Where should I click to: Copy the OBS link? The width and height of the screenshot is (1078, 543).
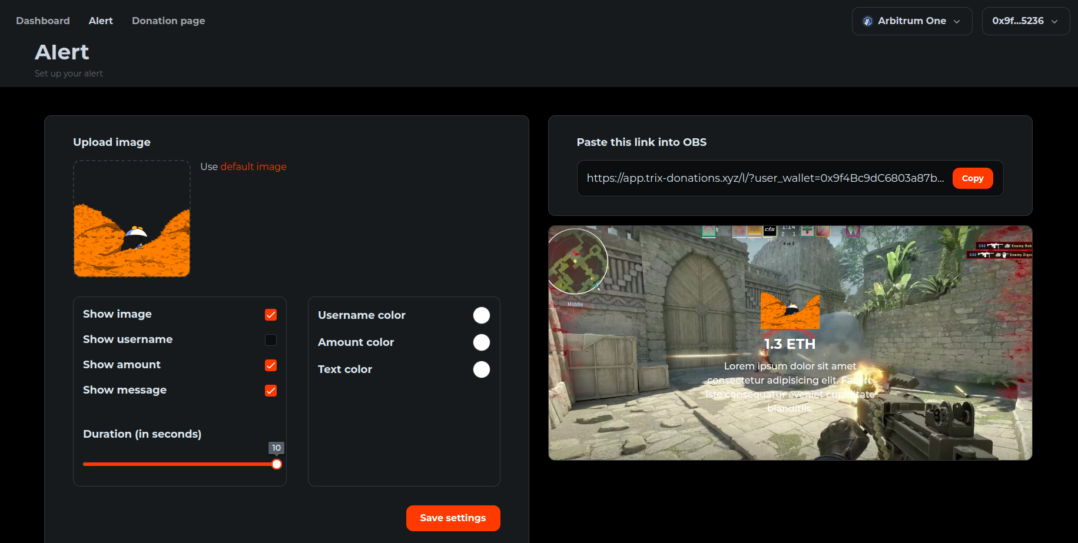tap(973, 178)
